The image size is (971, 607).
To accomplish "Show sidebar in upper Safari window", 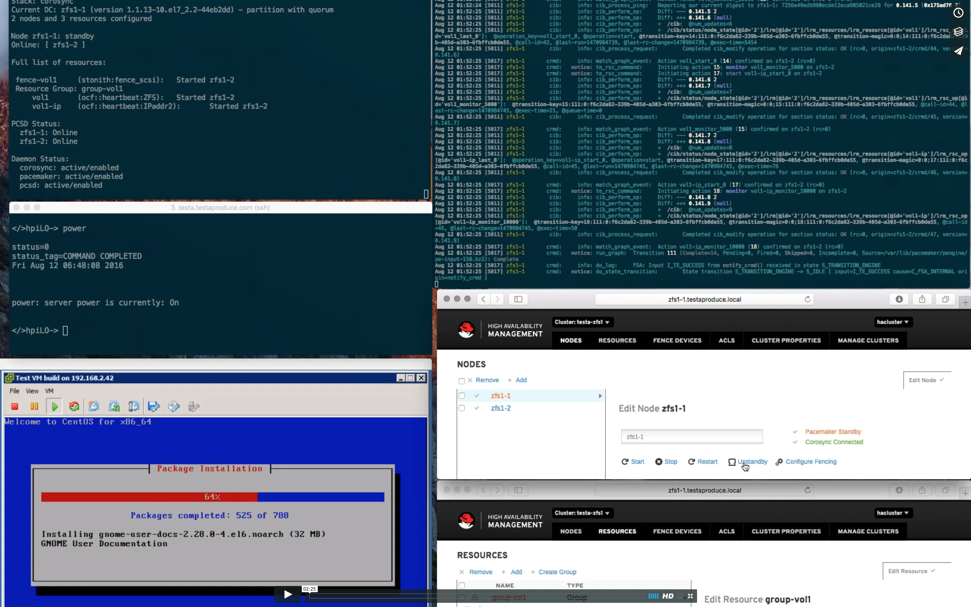I will pyautogui.click(x=518, y=299).
